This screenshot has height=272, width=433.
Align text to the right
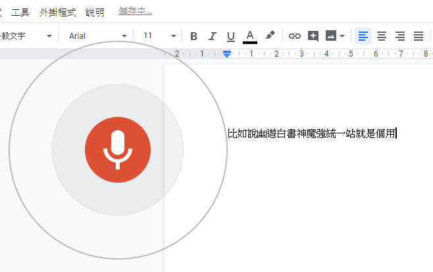[400, 36]
